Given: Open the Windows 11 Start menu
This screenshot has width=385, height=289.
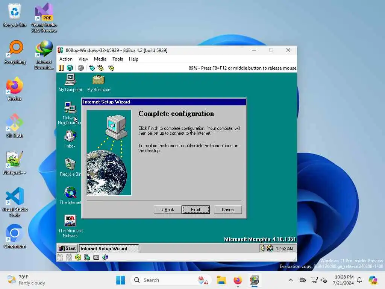Looking at the screenshot, I should pyautogui.click(x=120, y=280).
